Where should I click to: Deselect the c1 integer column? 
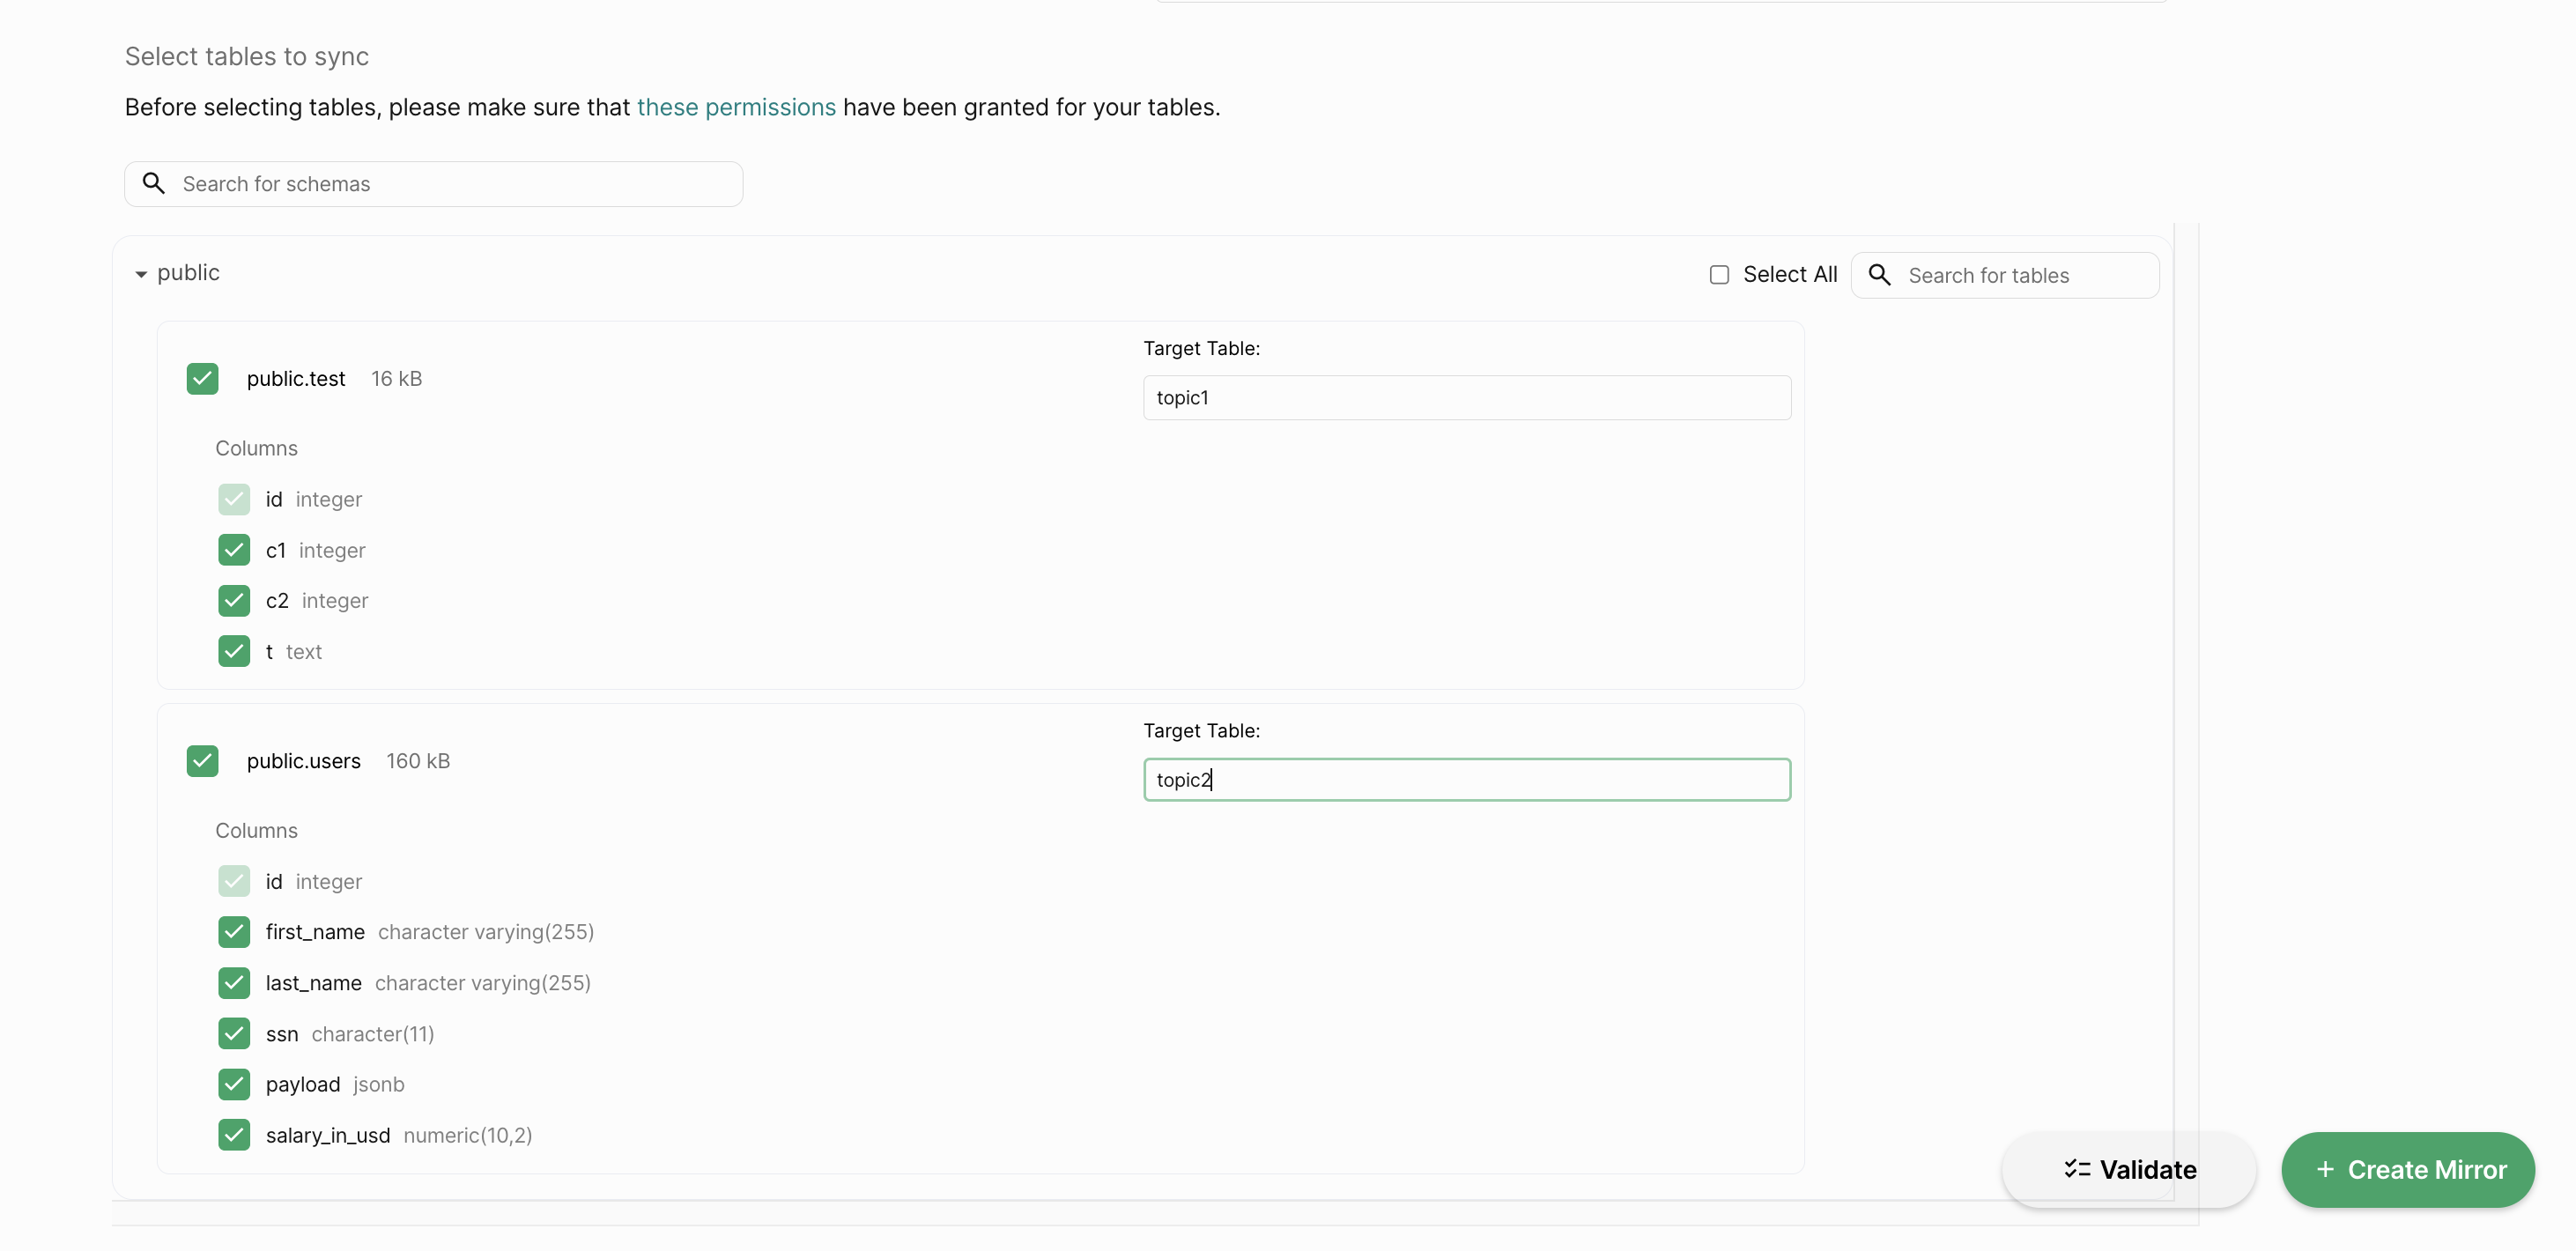tap(234, 550)
